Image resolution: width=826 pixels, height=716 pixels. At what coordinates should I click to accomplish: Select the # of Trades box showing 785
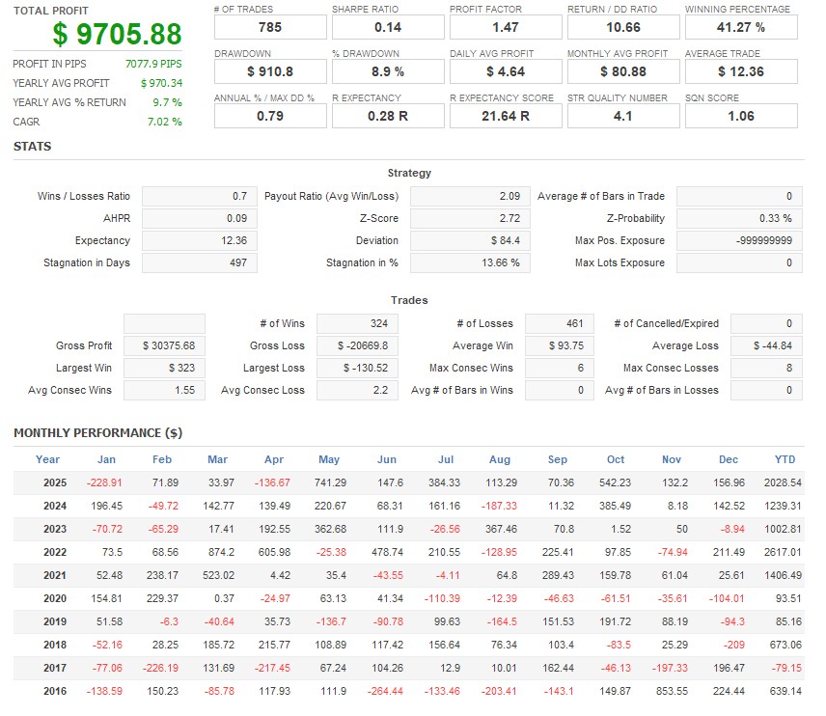click(270, 27)
